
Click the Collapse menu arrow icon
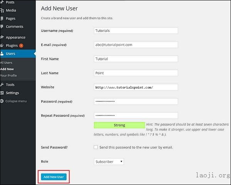2,101
